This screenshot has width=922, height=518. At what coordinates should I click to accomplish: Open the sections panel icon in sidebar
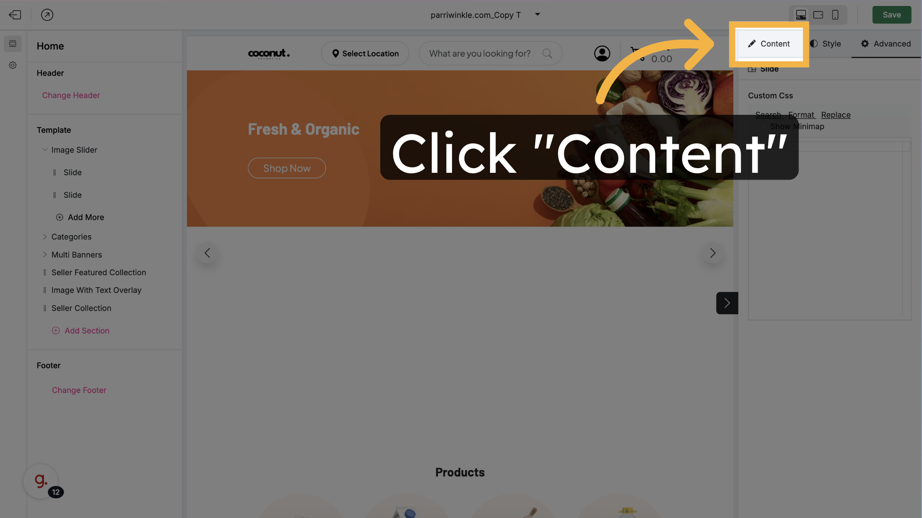[13, 44]
